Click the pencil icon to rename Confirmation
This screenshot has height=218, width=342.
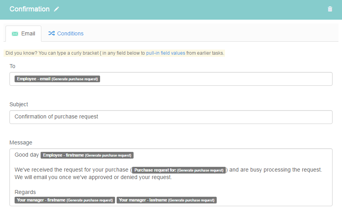click(x=56, y=9)
